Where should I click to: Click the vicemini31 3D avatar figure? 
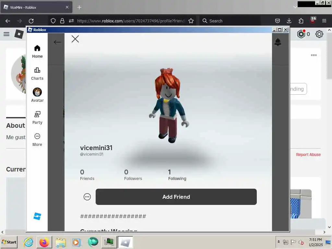tap(169, 105)
